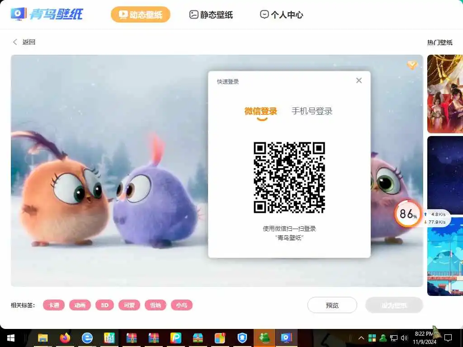The image size is (463, 347).
Task: Open the pixel art bridge wallpaper thumbnail
Action: (x=445, y=257)
